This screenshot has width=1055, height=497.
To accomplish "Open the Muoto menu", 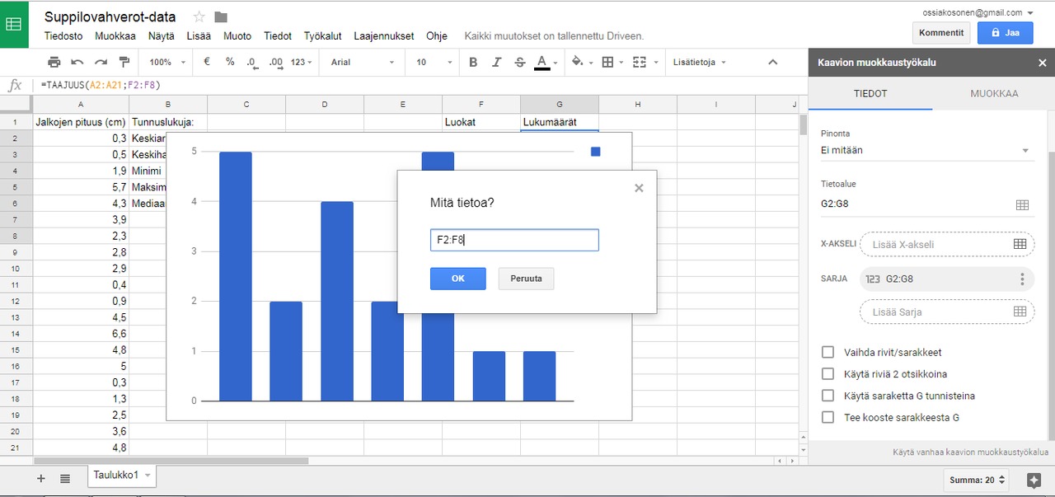I will (237, 36).
